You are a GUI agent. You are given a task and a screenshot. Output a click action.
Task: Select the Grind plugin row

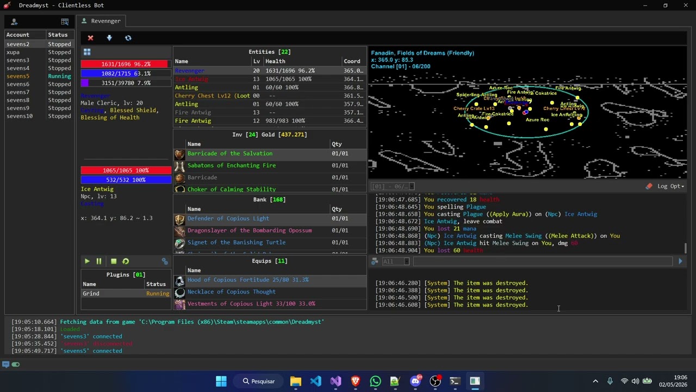point(126,293)
